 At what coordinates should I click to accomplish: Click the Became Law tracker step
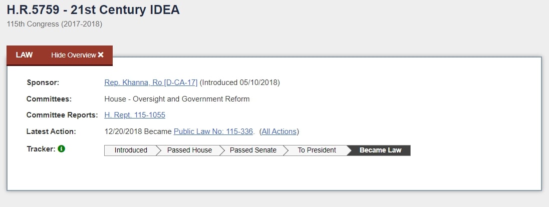click(x=380, y=150)
